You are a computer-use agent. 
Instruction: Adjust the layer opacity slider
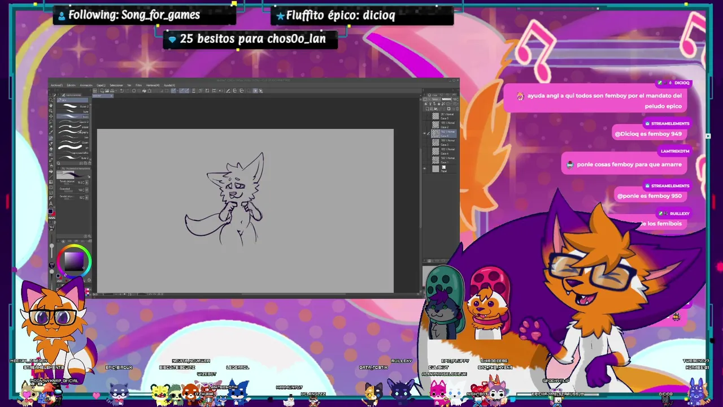point(446,99)
